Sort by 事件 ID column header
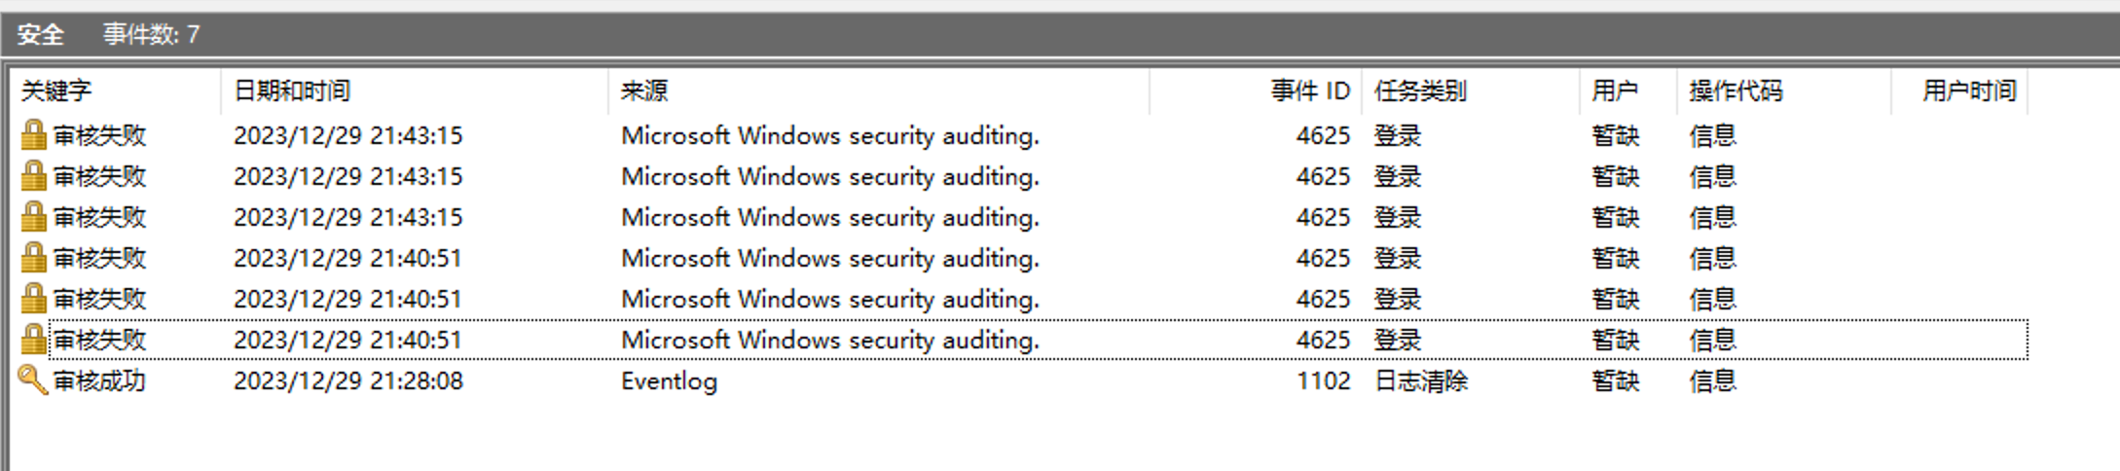The width and height of the screenshot is (2120, 471). point(1310,91)
